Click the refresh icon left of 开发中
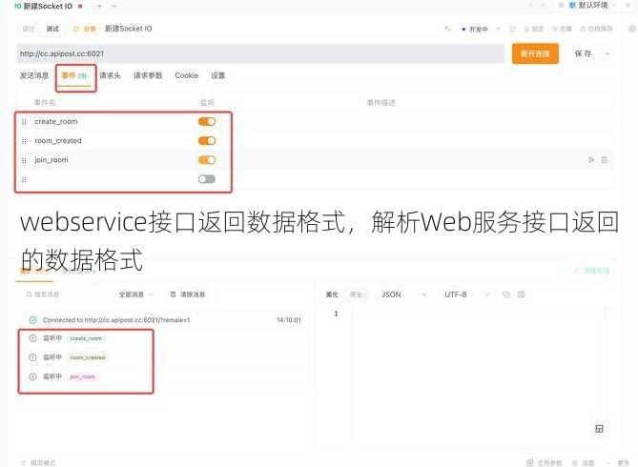Image resolution: width=638 pixels, height=467 pixels. click(447, 29)
